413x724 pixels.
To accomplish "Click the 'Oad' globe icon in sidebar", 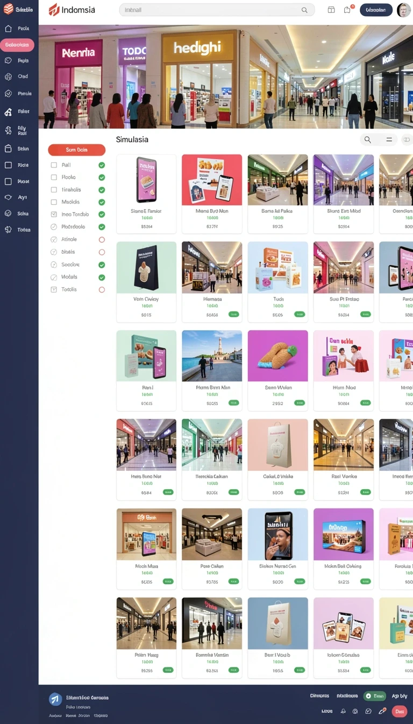I will click(8, 76).
